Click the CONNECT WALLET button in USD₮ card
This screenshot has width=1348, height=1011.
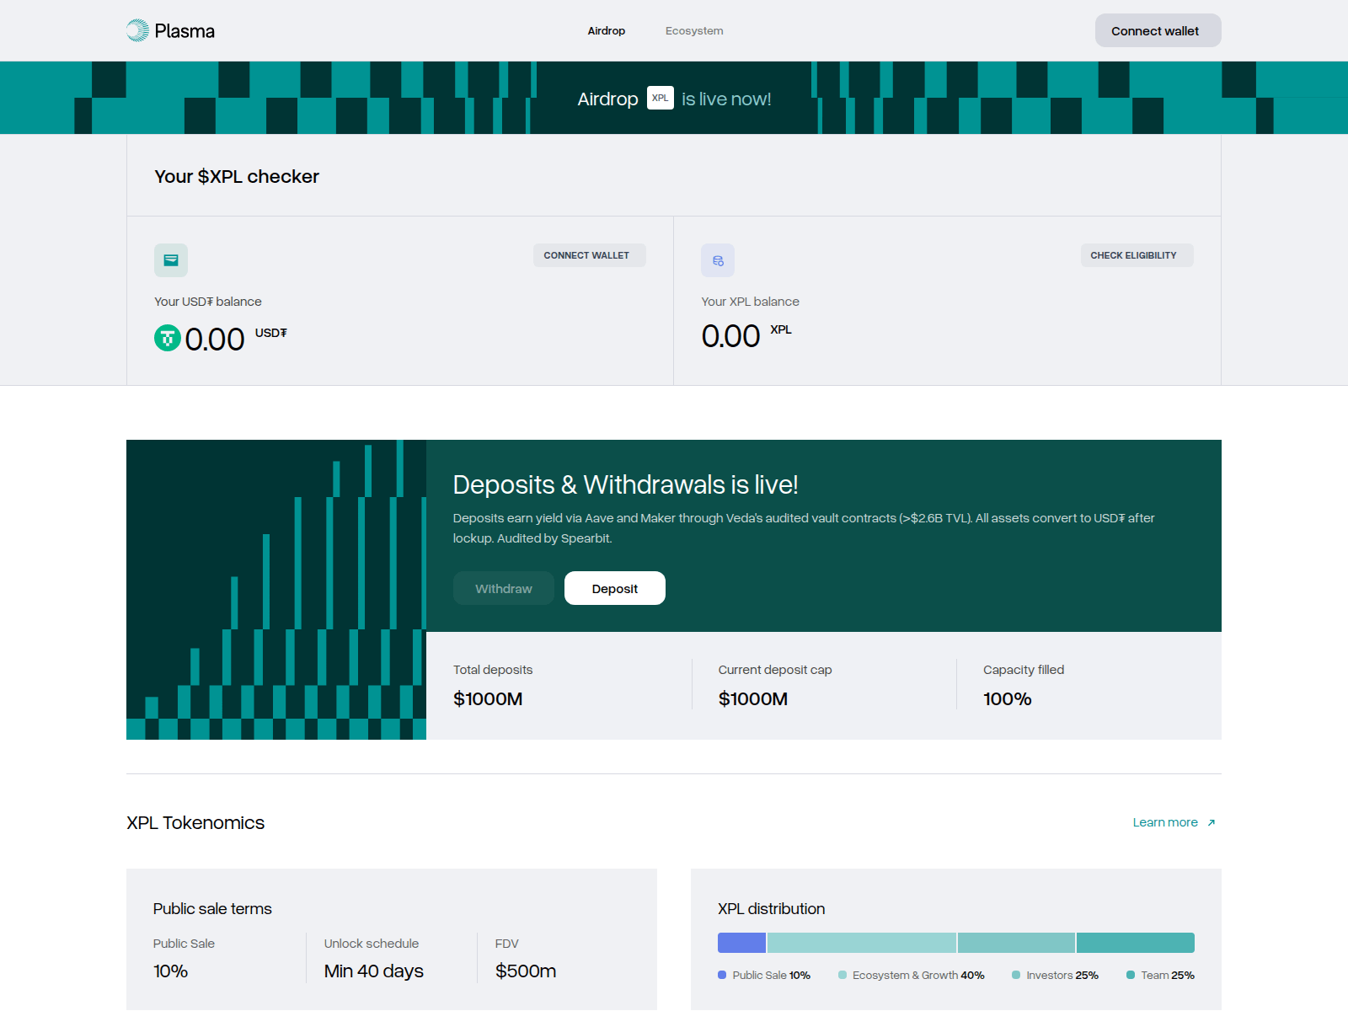590,255
